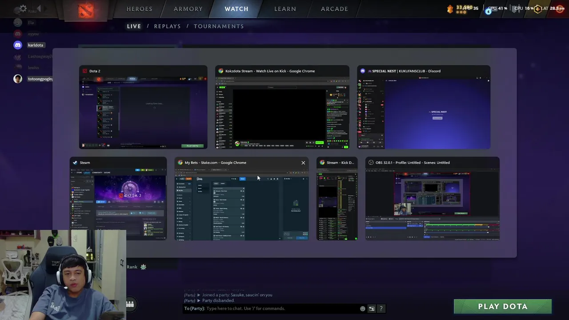Open the chat emoticon picker

pos(363,308)
